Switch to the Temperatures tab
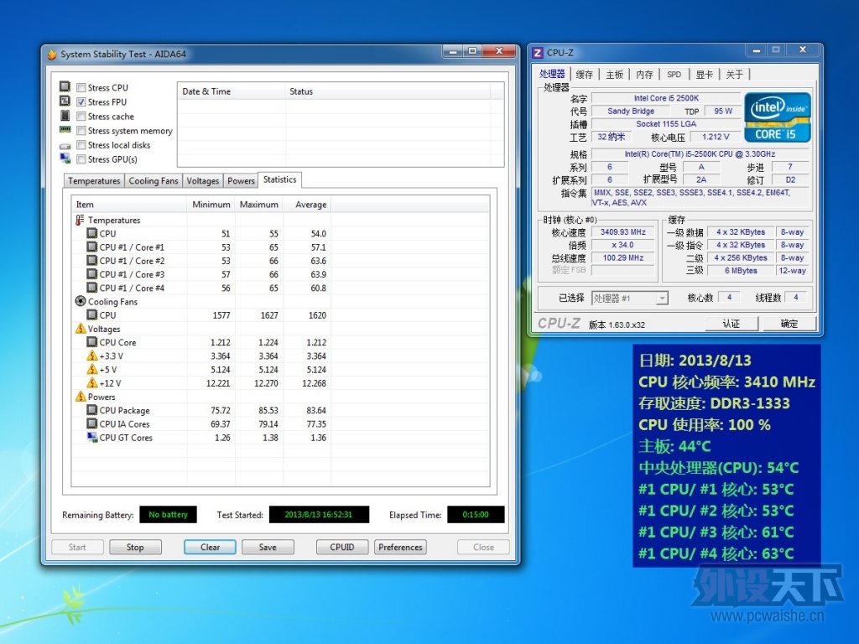This screenshot has height=644, width=859. click(94, 181)
